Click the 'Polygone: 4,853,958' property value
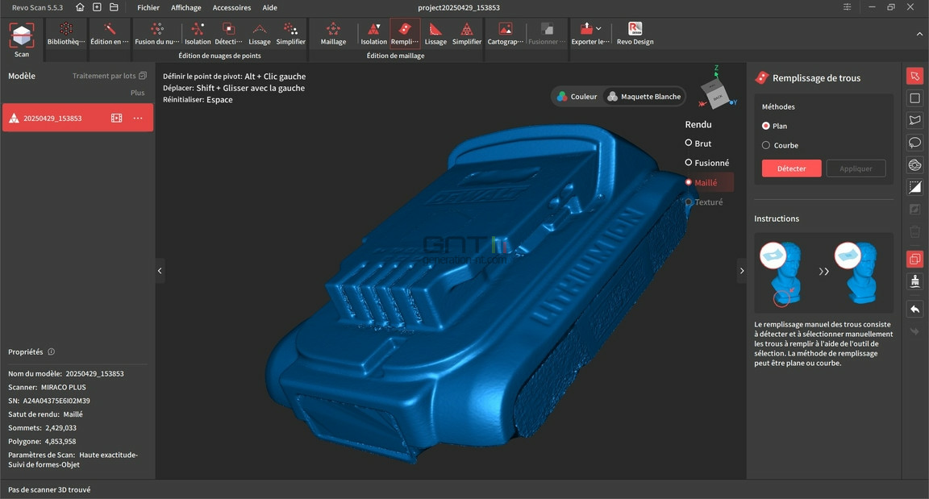 pyautogui.click(x=42, y=442)
